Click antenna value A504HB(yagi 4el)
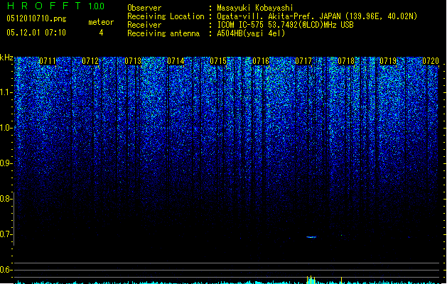Image resolution: width=447 pixels, height=284 pixels. pyautogui.click(x=251, y=33)
